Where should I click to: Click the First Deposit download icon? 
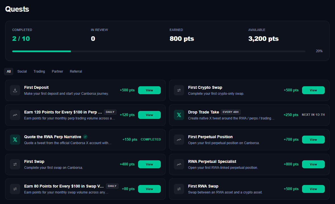point(15,90)
